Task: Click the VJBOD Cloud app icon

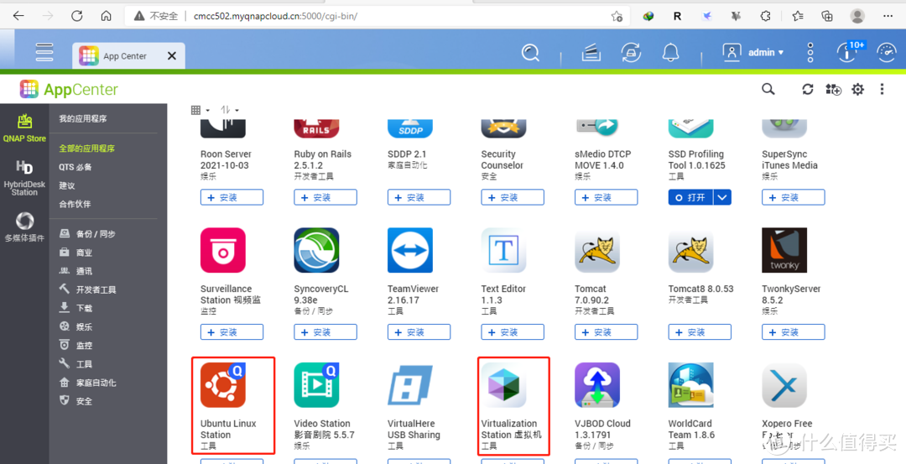Action: [x=597, y=385]
